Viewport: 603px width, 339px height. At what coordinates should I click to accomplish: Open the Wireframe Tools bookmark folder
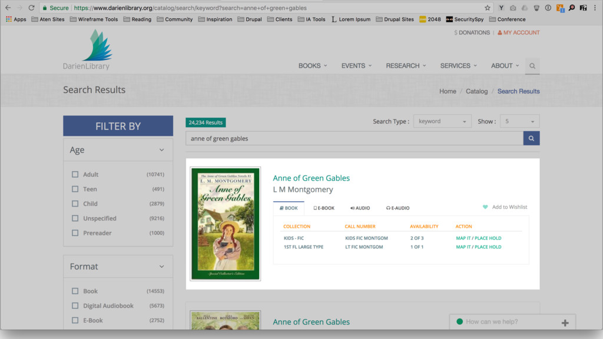(94, 19)
